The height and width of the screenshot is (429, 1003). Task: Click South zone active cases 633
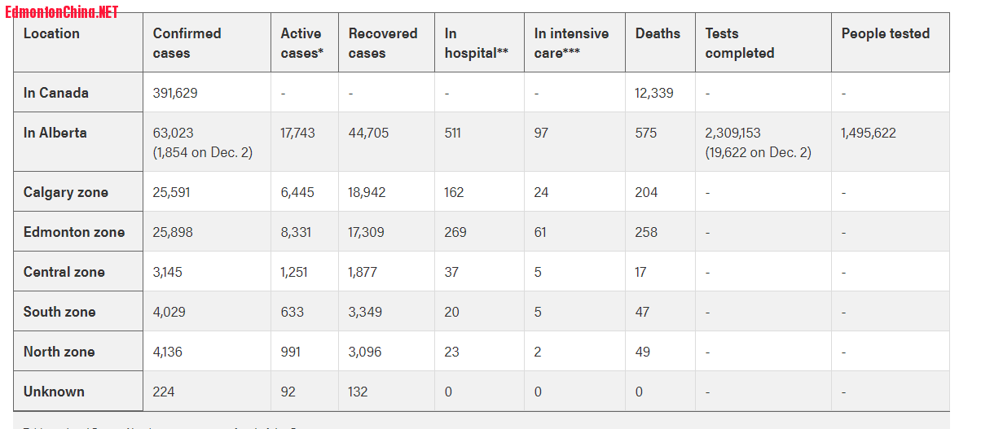coord(293,312)
